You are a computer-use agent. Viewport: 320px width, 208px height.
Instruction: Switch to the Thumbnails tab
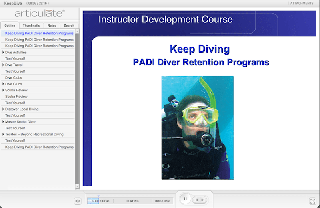coord(31,26)
